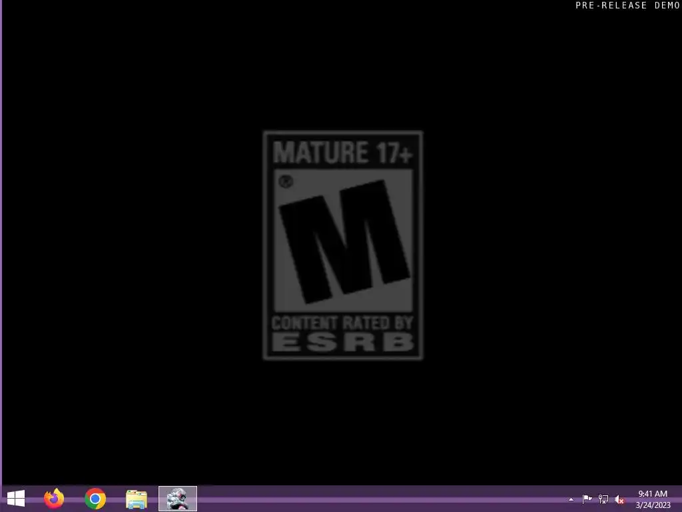Launch Firefox from the taskbar
The image size is (682, 512).
(x=54, y=499)
